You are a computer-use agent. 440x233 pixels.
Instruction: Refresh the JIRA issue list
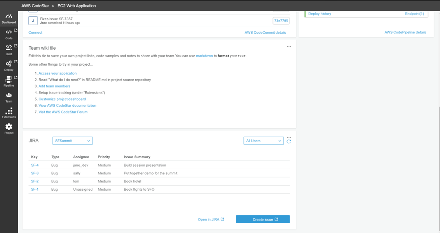tap(288, 141)
